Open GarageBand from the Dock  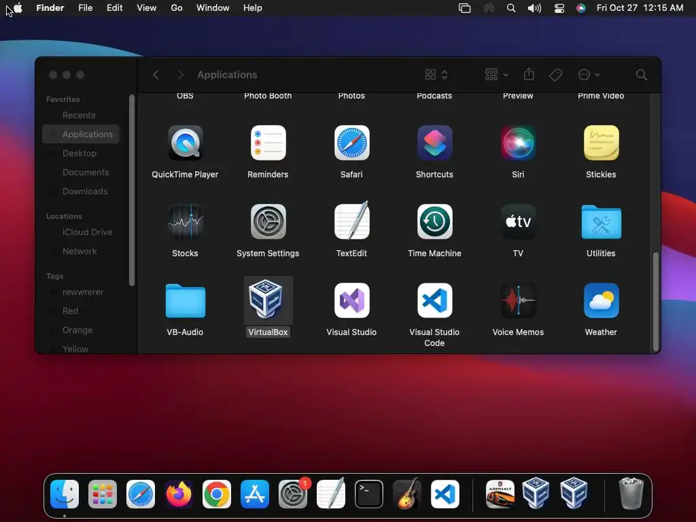(407, 493)
